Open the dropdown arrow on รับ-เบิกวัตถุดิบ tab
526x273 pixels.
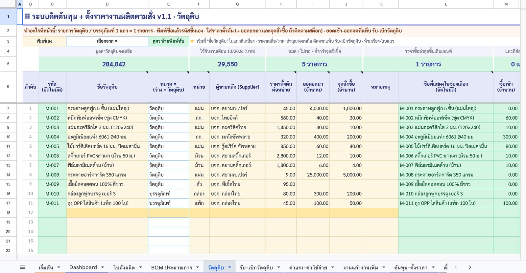278,267
